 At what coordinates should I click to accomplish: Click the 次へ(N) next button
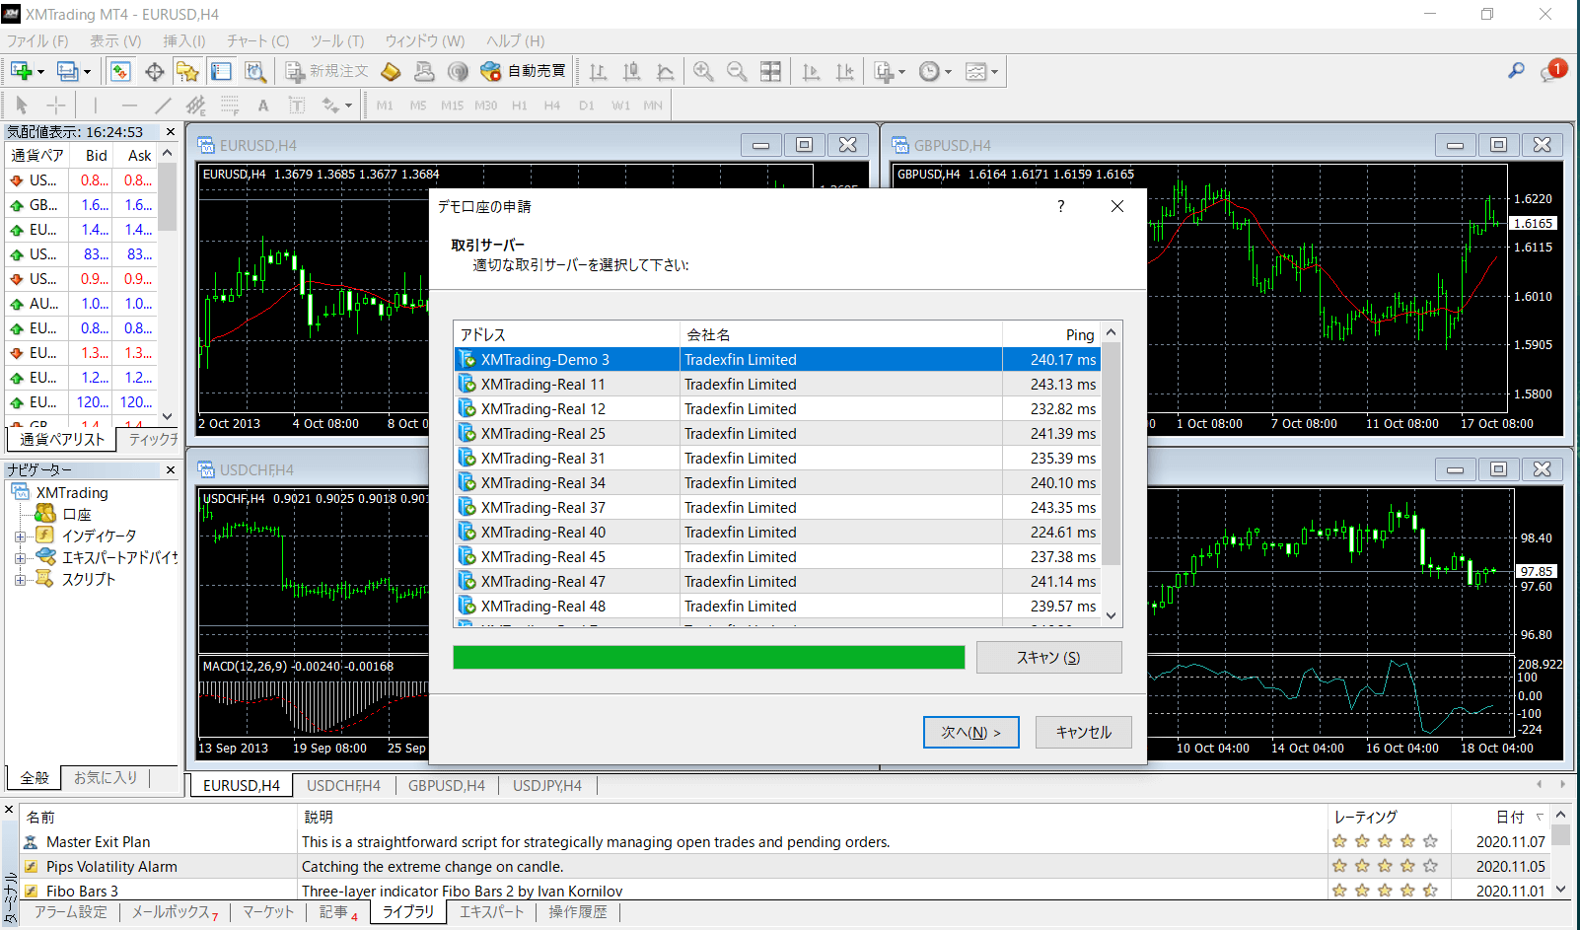coord(970,732)
